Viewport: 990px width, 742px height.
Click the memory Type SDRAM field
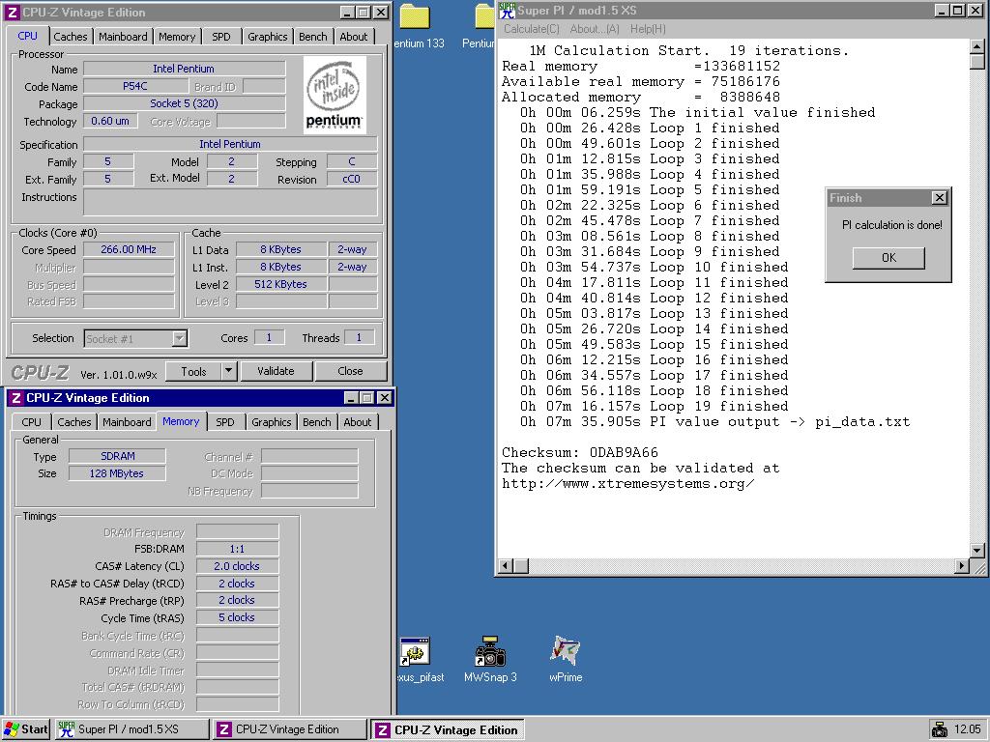pyautogui.click(x=117, y=456)
